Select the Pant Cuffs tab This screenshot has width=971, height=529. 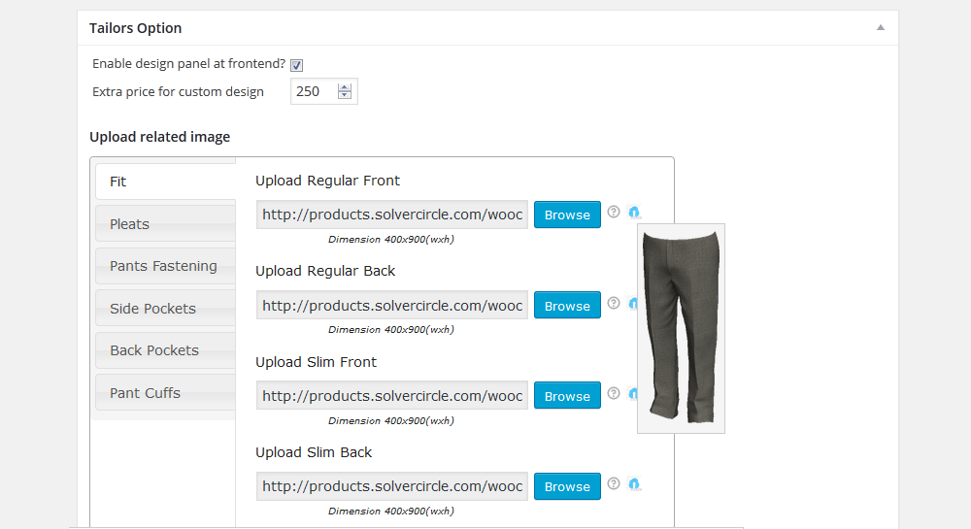(165, 392)
